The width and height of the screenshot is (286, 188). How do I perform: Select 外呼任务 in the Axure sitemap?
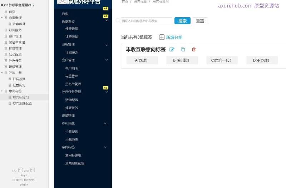click(15, 60)
